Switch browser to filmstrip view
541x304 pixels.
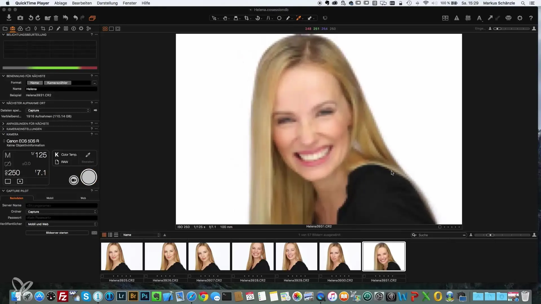[x=116, y=235]
